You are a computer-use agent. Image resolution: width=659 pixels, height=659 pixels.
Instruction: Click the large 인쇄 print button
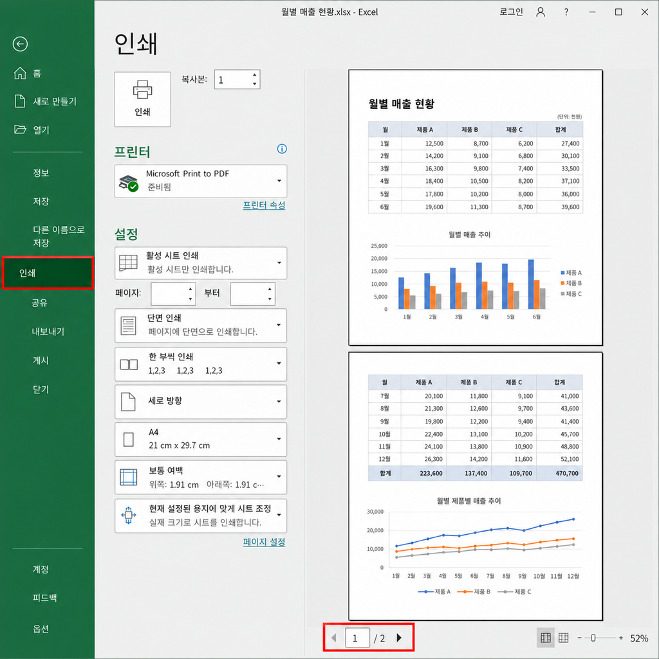tap(142, 99)
